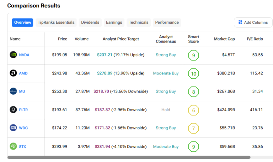Click the NVDA company logo icon

(13, 55)
